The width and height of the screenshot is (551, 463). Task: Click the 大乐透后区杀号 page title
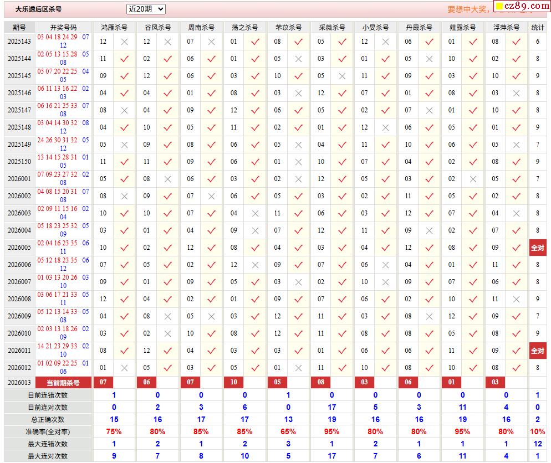pos(38,9)
